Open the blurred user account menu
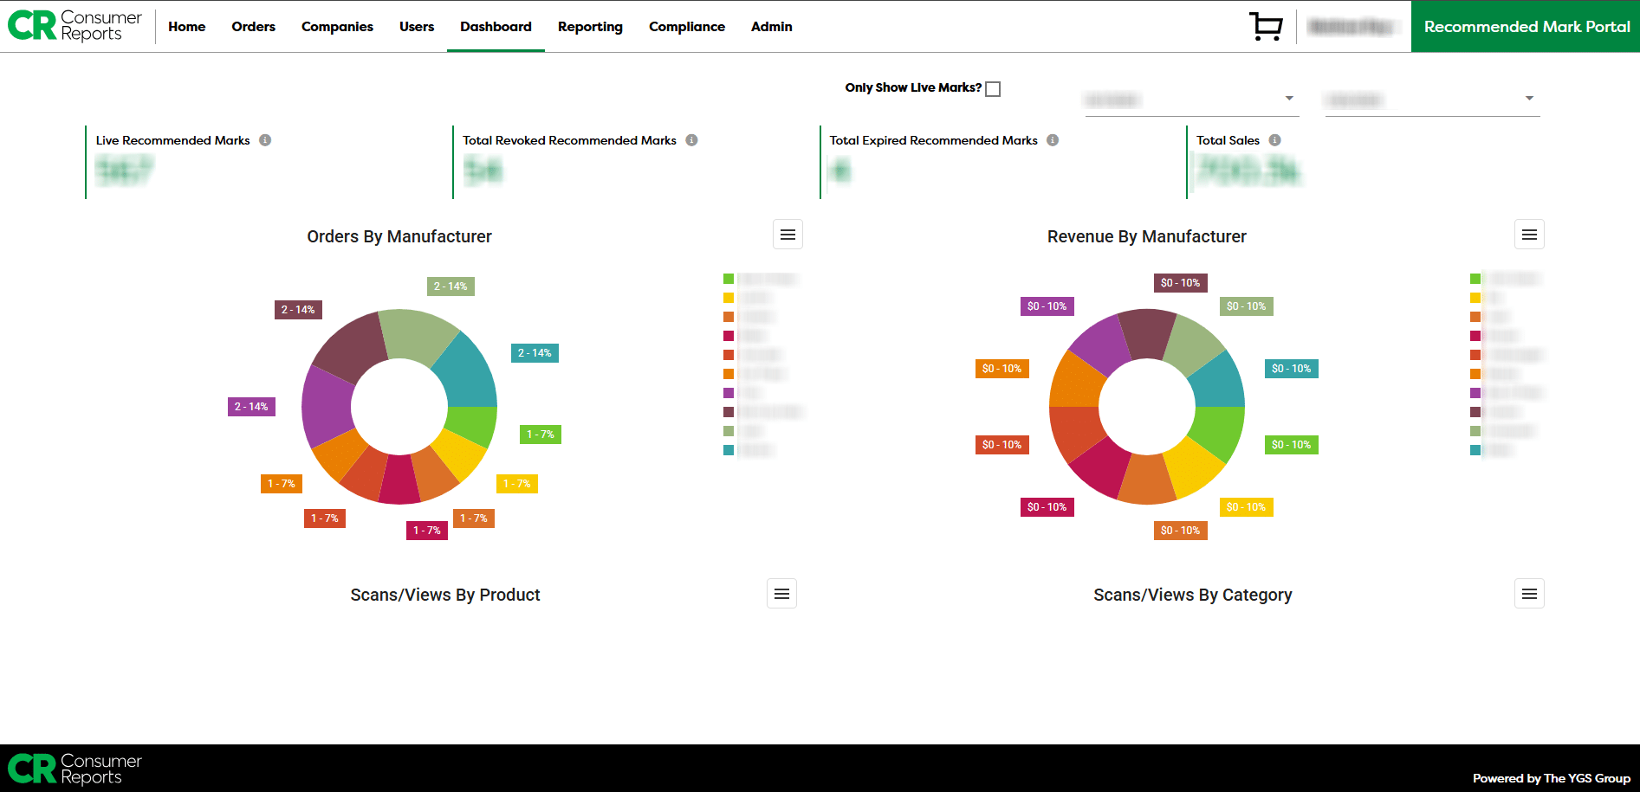 coord(1352,27)
